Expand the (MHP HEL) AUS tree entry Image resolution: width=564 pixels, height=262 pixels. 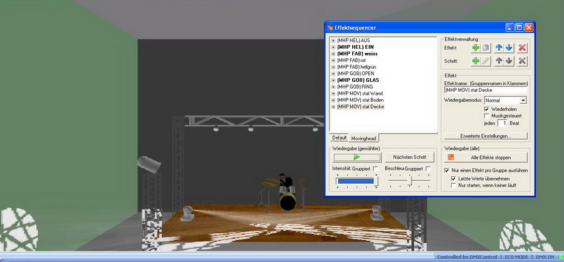(333, 40)
